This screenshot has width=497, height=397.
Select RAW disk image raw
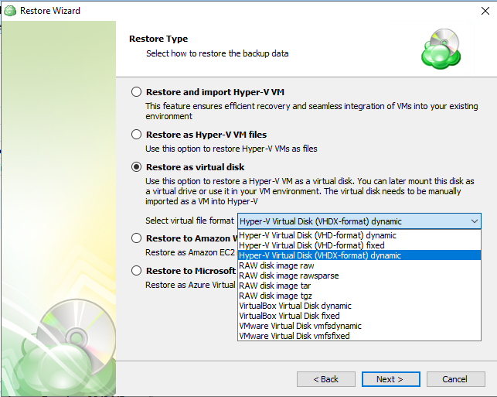(276, 265)
